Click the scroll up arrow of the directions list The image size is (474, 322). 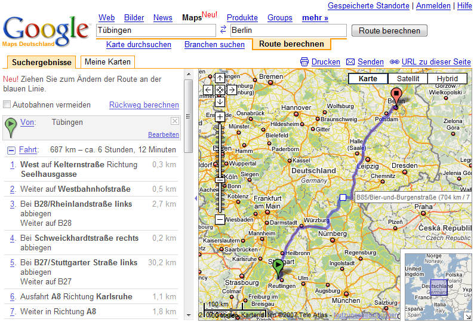point(188,74)
